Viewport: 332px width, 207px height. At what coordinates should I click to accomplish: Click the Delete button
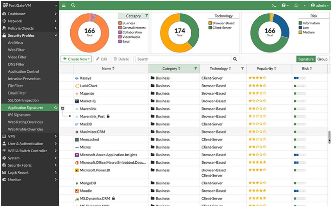pyautogui.click(x=121, y=59)
